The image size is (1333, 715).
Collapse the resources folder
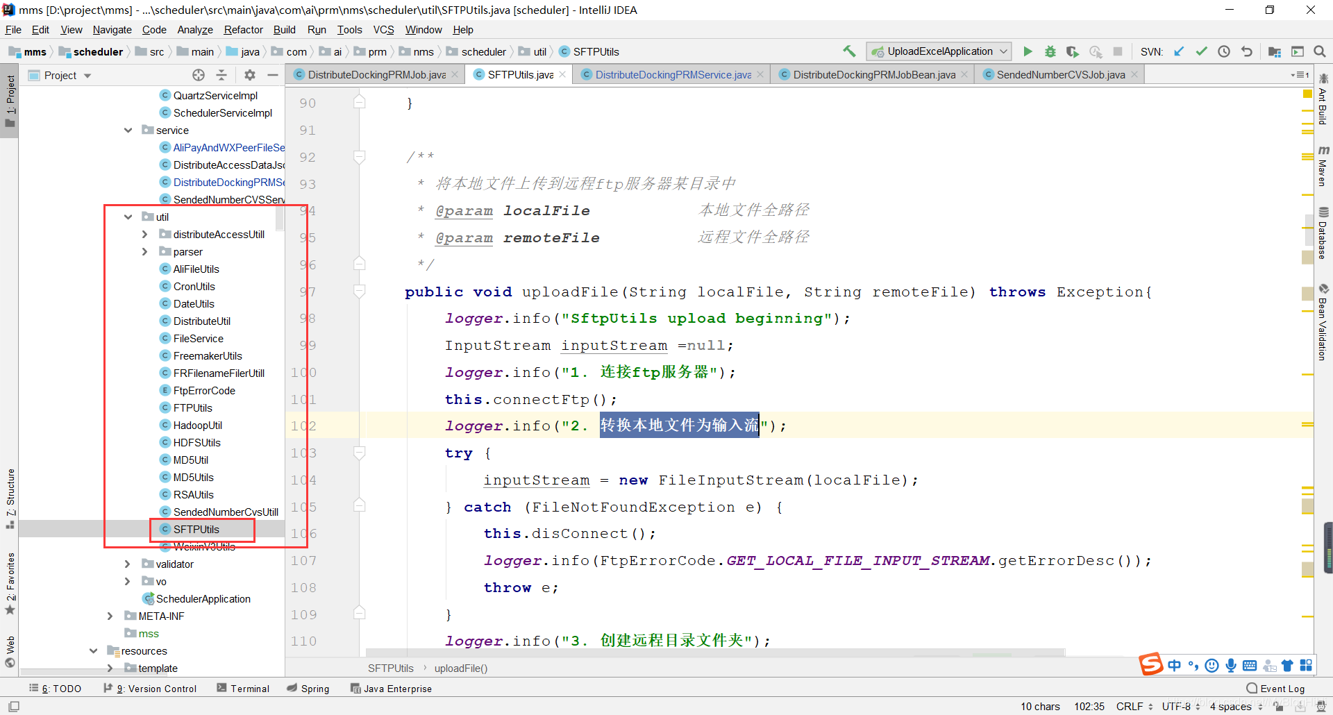coord(93,650)
